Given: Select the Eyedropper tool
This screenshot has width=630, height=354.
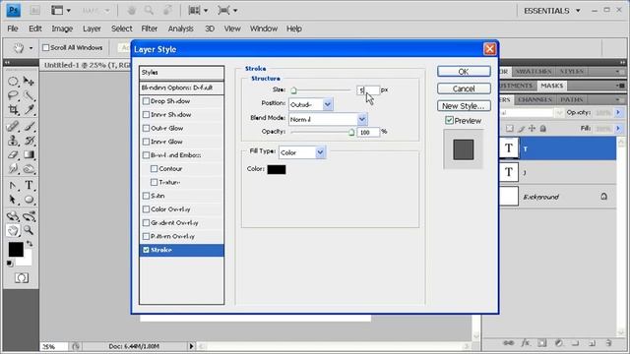Looking at the screenshot, I should click(29, 109).
